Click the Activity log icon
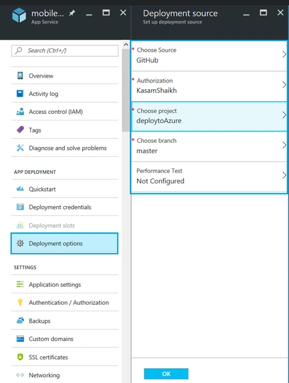Screen dimensions: 289x383 coord(20,94)
